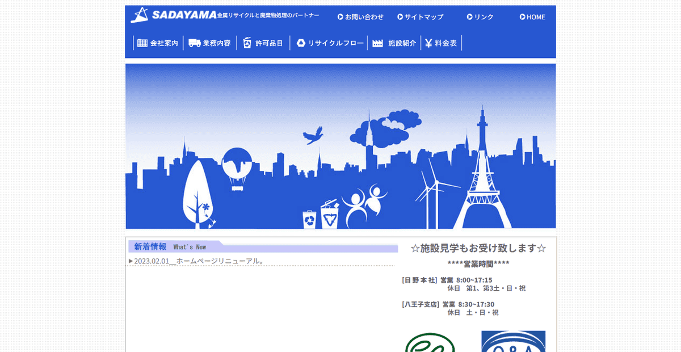This screenshot has height=352, width=681.
Task: Open the お問い合わせ contact page
Action: pyautogui.click(x=364, y=17)
